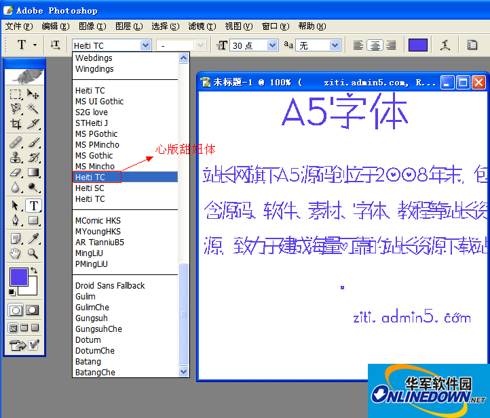Open 编辑 menu
The height and width of the screenshot is (418, 490).
[56, 26]
